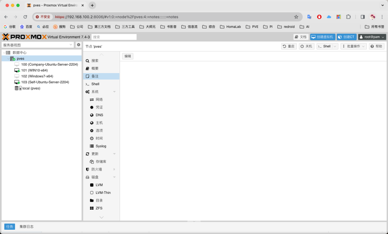The image size is (388, 234).
Task: Expand the 批量操作 bulk actions dropdown
Action: [353, 46]
